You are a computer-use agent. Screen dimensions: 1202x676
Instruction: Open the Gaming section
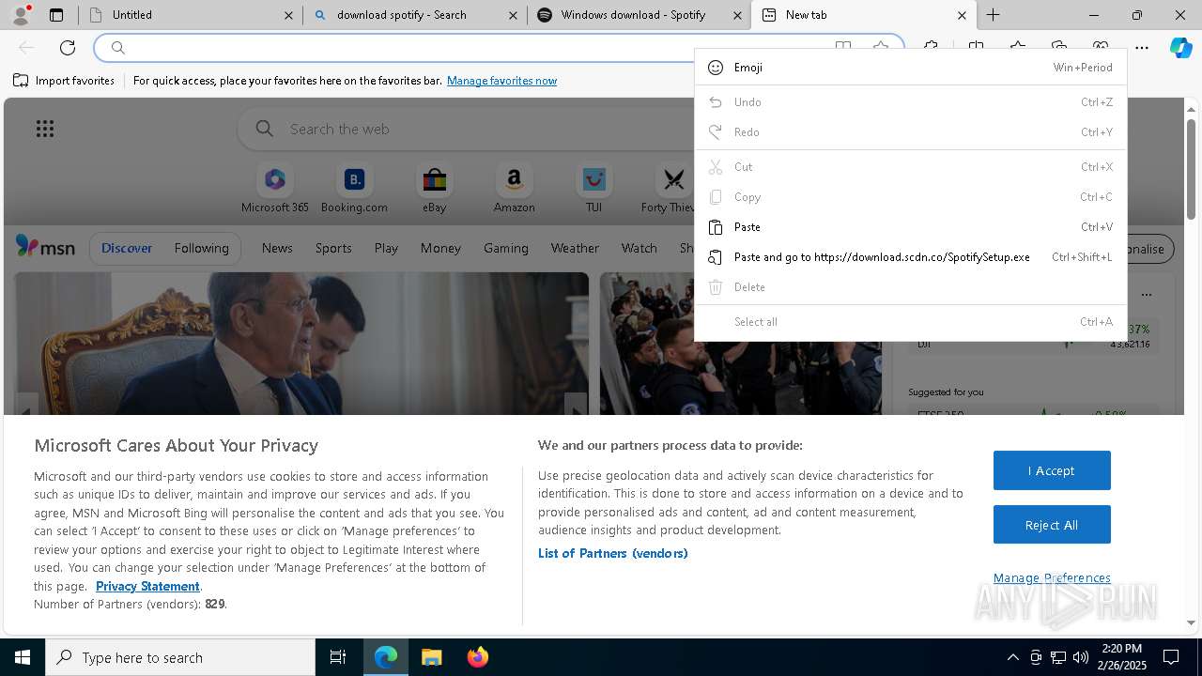[506, 248]
